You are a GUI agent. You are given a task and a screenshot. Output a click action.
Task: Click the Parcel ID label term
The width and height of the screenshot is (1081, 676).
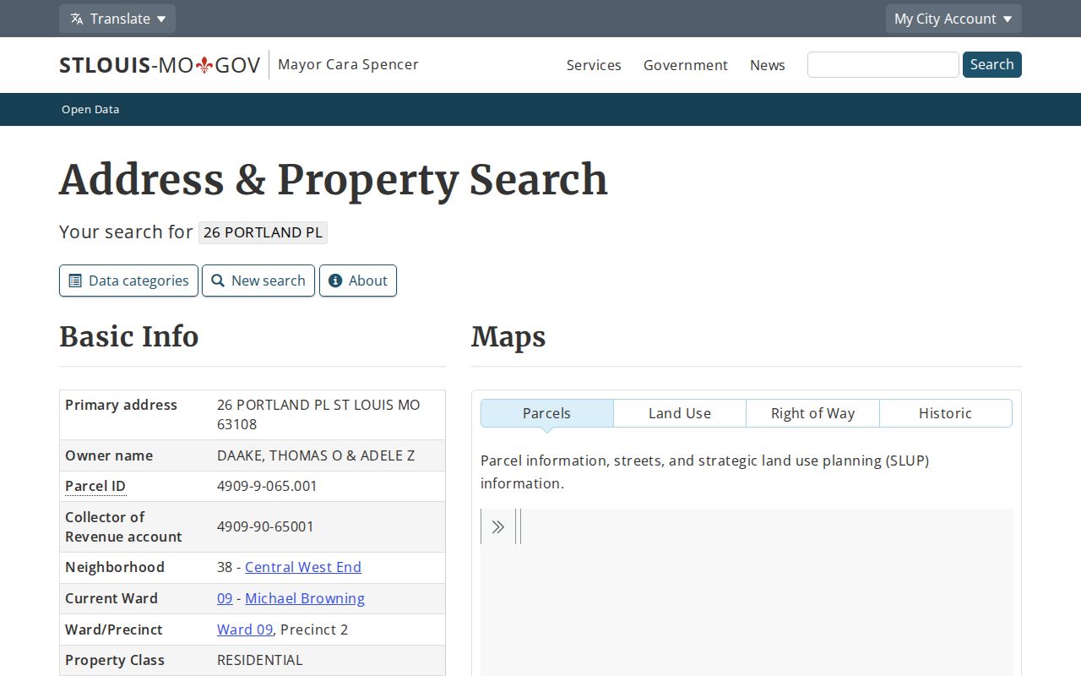tap(95, 486)
